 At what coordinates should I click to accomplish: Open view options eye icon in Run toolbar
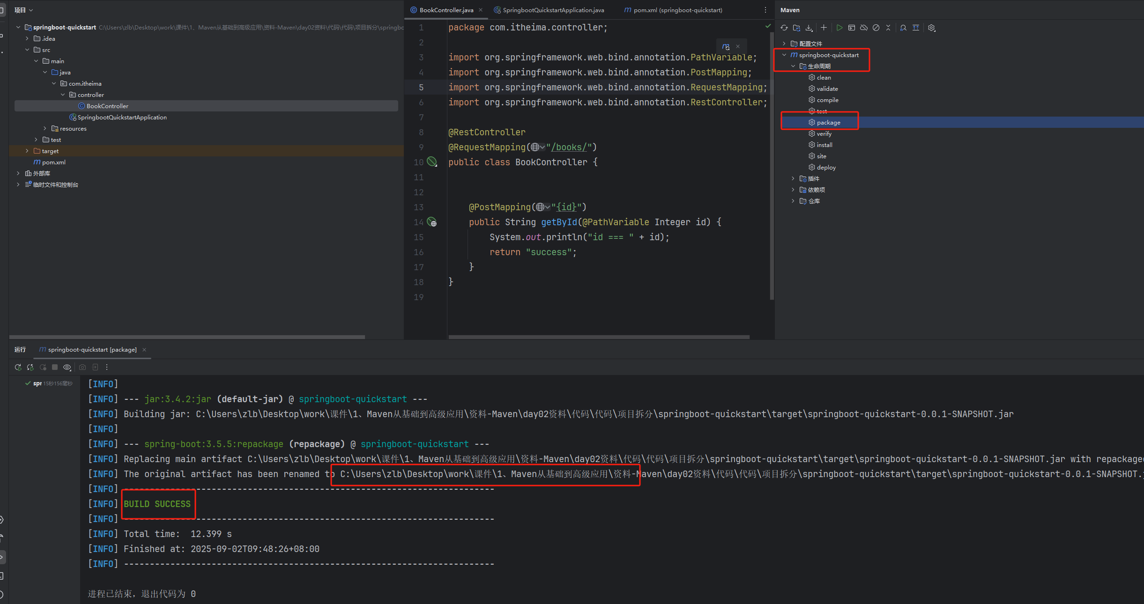click(x=67, y=367)
